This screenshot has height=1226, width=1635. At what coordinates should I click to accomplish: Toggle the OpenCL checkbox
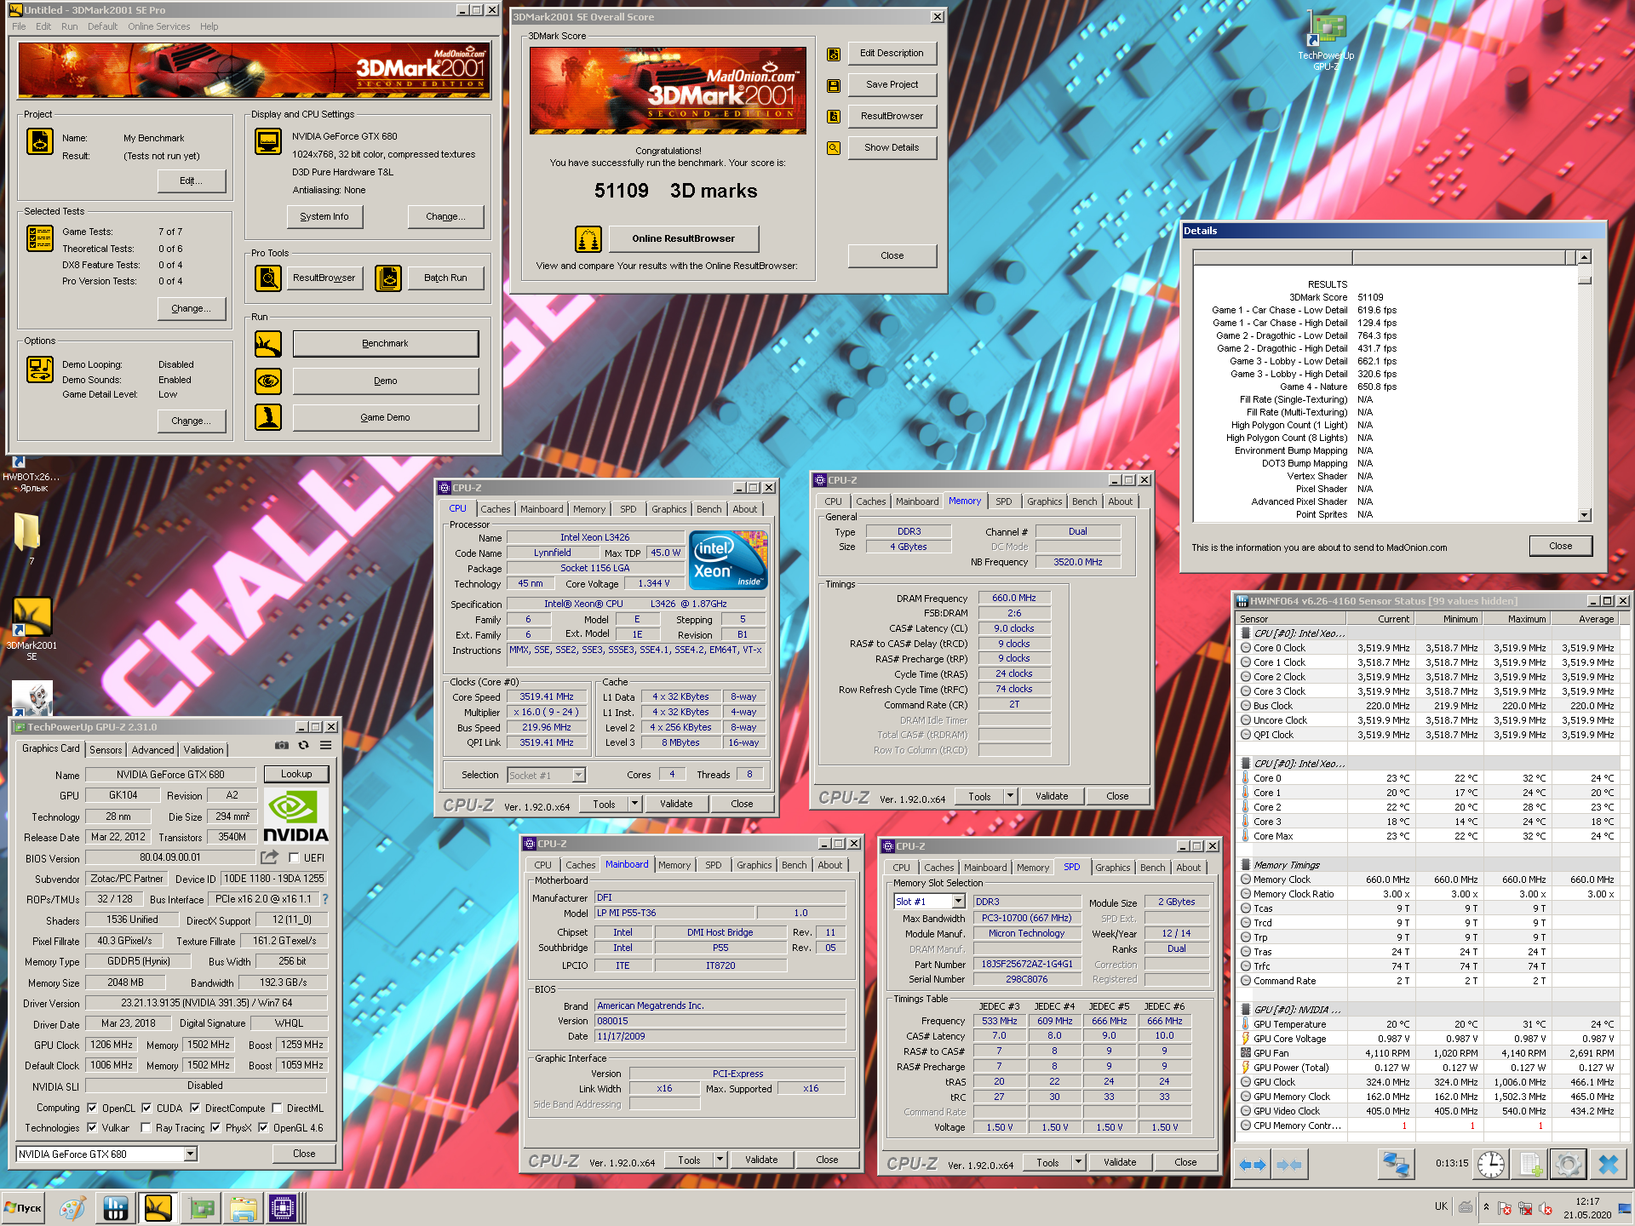click(x=92, y=1109)
